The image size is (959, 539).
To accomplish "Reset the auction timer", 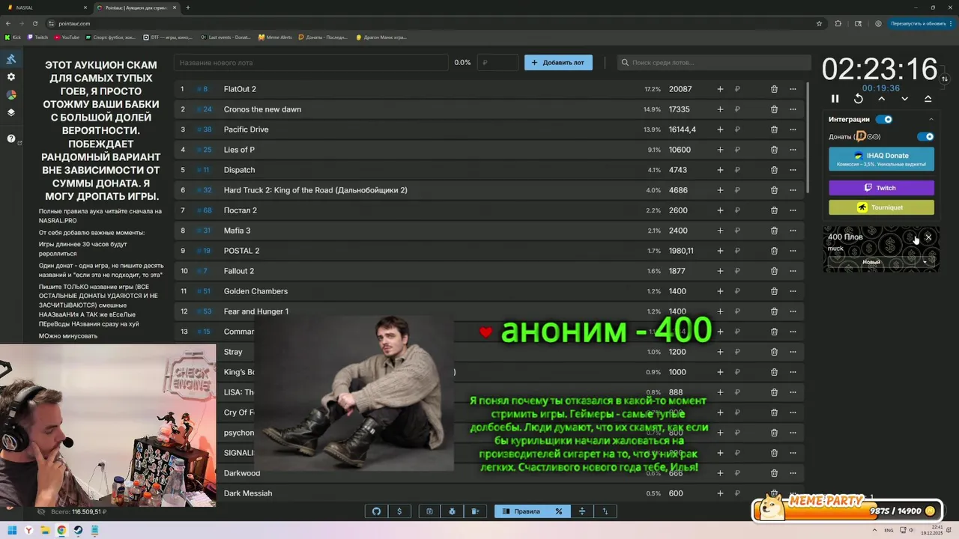I will click(859, 99).
